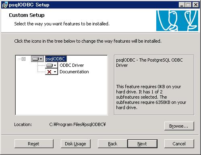The image size is (201, 155).
Task: Open Disk Usage information
Action: 76,144
